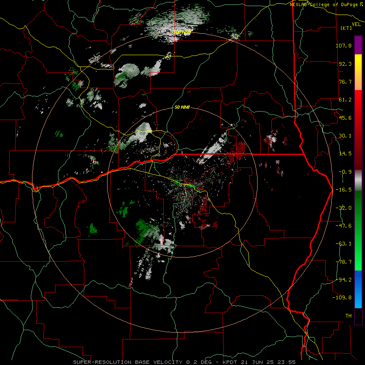Select the -47.6 scale value
365x365 pixels.
(x=344, y=226)
